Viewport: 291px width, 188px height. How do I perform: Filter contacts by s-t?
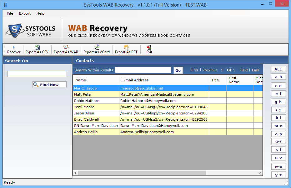click(278, 150)
